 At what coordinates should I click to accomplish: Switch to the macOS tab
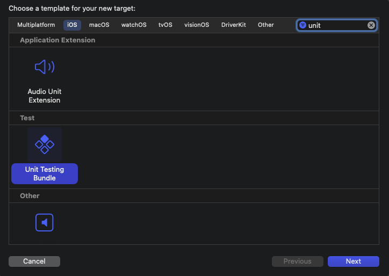coord(99,25)
